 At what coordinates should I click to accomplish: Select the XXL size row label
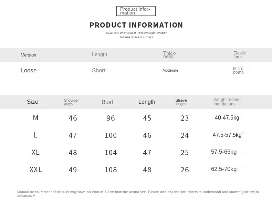click(x=35, y=170)
